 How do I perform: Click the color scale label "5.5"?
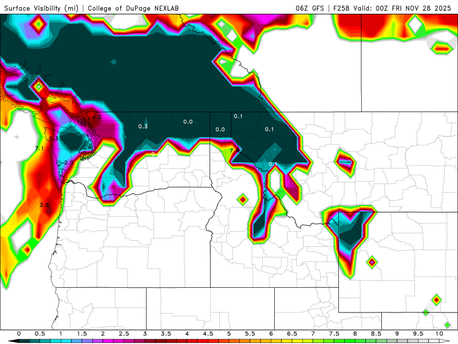[x=250, y=334]
